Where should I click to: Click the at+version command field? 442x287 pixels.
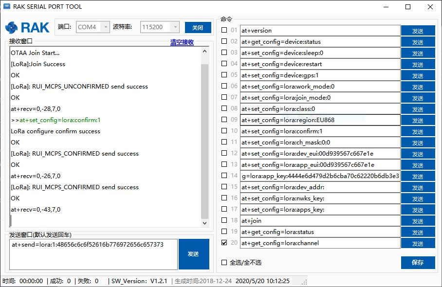pyautogui.click(x=320, y=31)
